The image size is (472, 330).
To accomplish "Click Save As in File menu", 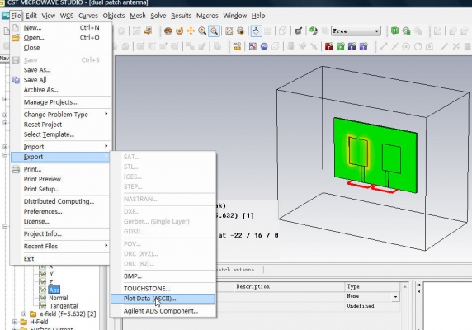I will click(x=60, y=70).
